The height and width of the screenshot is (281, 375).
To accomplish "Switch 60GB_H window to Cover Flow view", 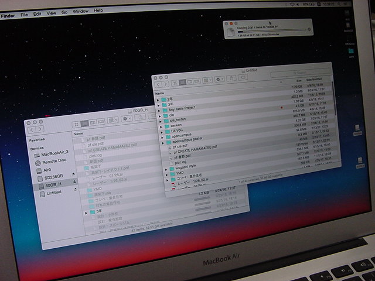I will tap(101, 122).
